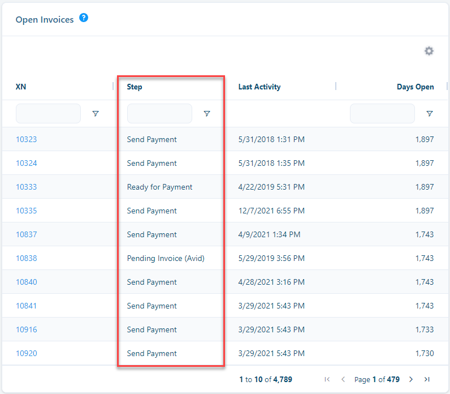Open invoice 10920
Viewport: 450px width, 394px height.
27,353
